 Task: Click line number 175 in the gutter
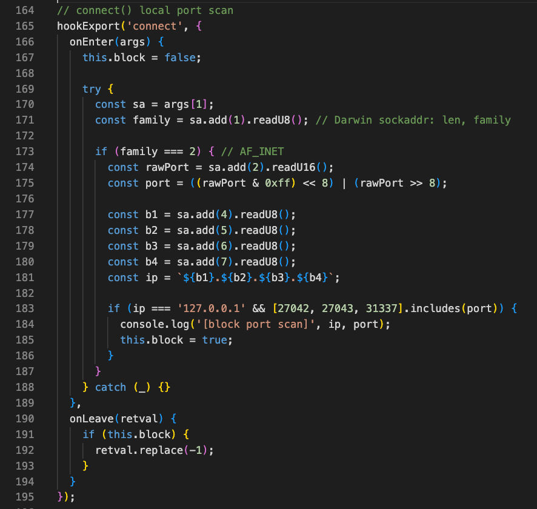[25, 183]
